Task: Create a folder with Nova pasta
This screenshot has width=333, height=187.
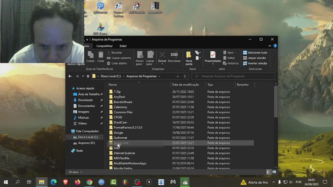Action: point(189,58)
